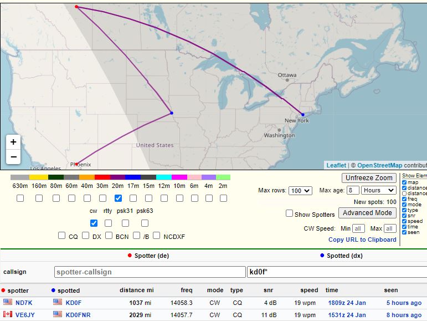Click the speed column header
The image size is (427, 321).
[x=309, y=290]
